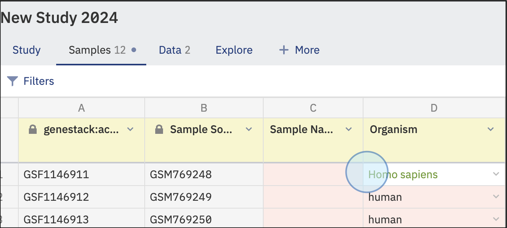507x228 pixels.
Task: Click the lock icon on genestack:accession column
Action: pyautogui.click(x=33, y=130)
